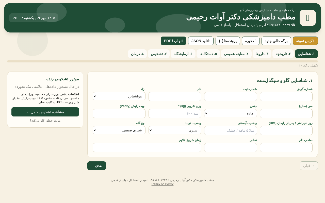This screenshot has height=203, width=325.
Task: Open the '۸. درمان' tab
Action: 137,54
